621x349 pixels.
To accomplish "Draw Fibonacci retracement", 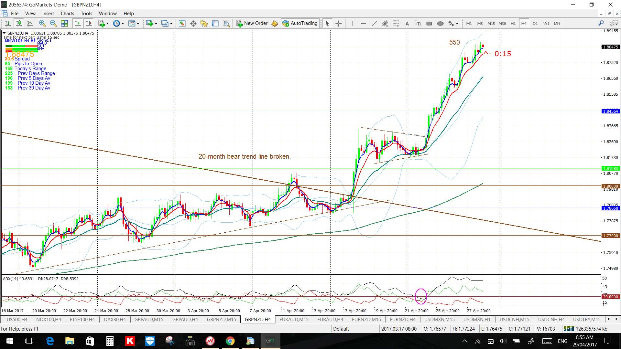I will (396, 23).
